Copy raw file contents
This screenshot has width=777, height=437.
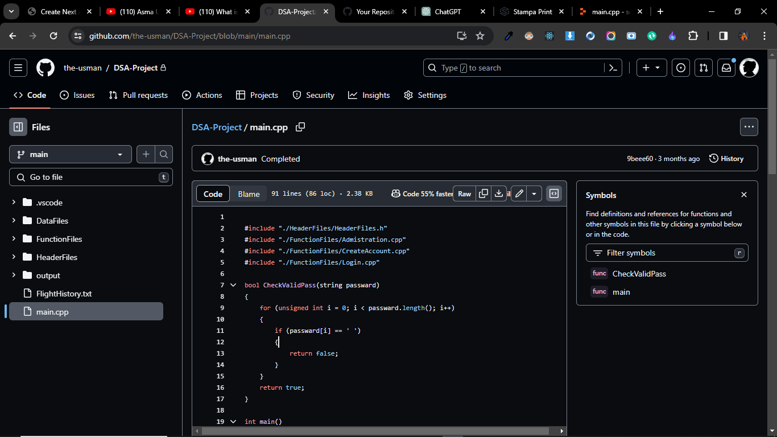pyautogui.click(x=483, y=193)
